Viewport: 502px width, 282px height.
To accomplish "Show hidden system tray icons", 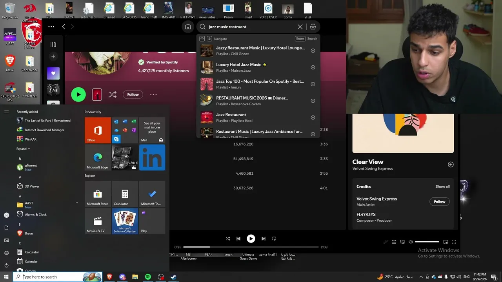I will 421,277.
